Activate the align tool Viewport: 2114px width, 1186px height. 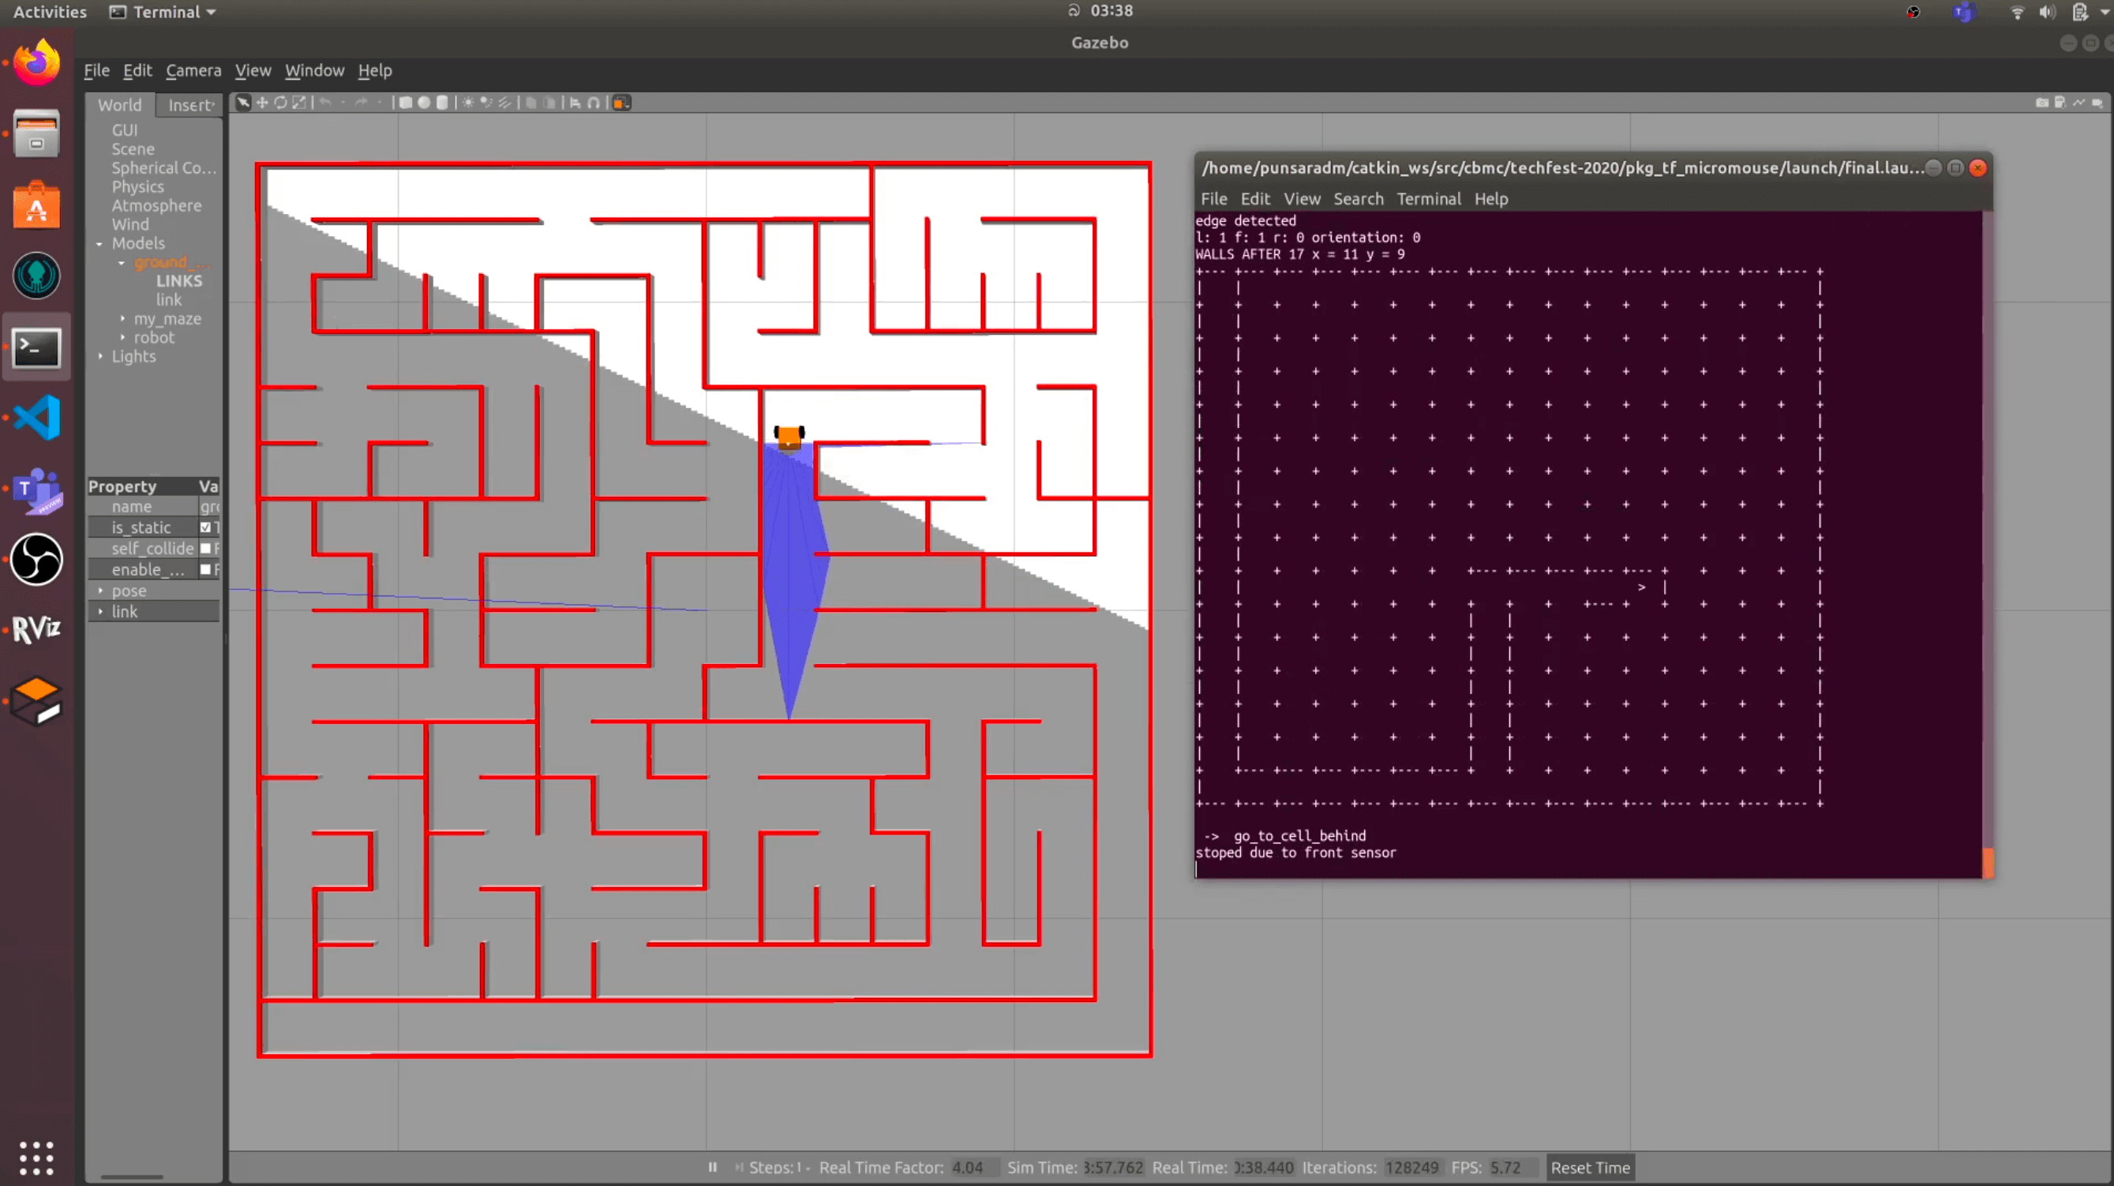(x=575, y=103)
